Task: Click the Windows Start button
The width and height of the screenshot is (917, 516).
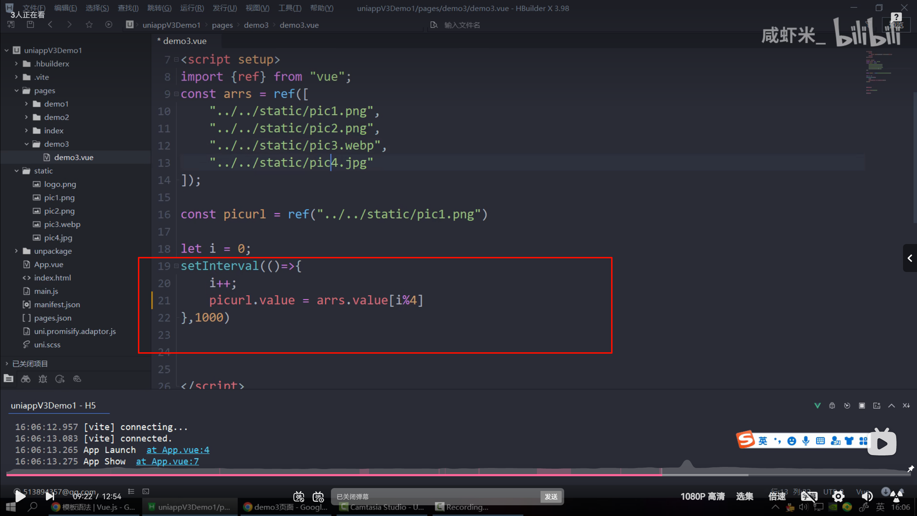Action: point(11,507)
